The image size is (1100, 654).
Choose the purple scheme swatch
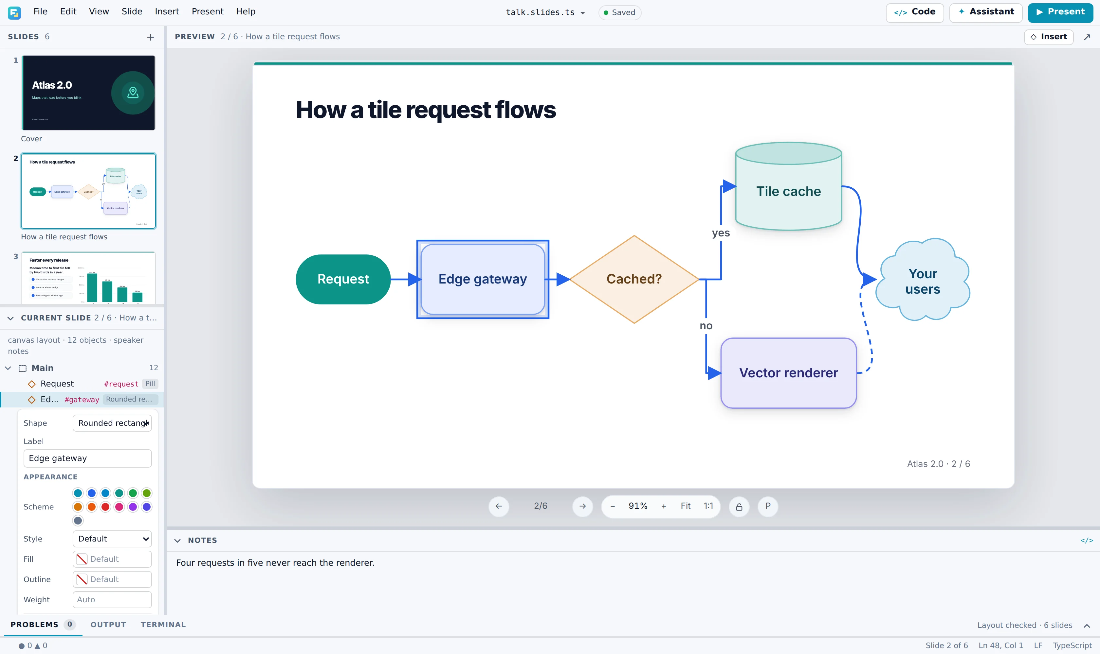(133, 507)
